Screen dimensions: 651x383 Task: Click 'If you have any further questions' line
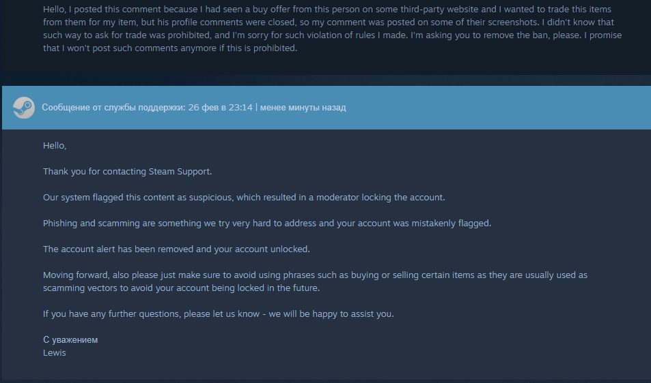click(x=219, y=314)
